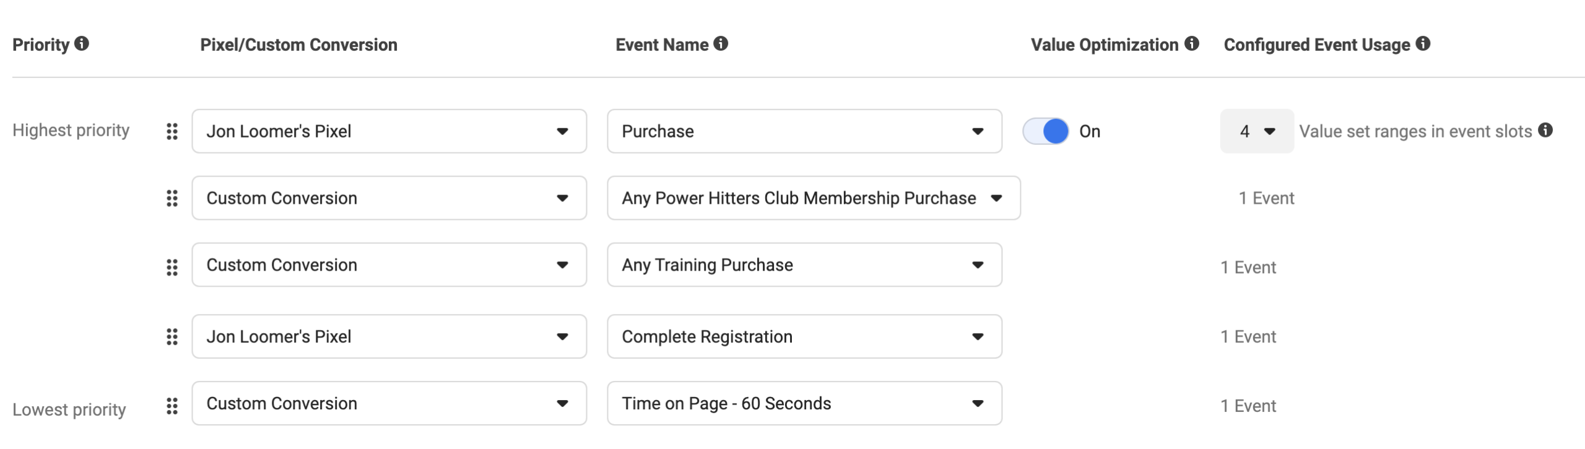
Task: Open the value set ranges dropdown showing 4
Action: 1257,131
